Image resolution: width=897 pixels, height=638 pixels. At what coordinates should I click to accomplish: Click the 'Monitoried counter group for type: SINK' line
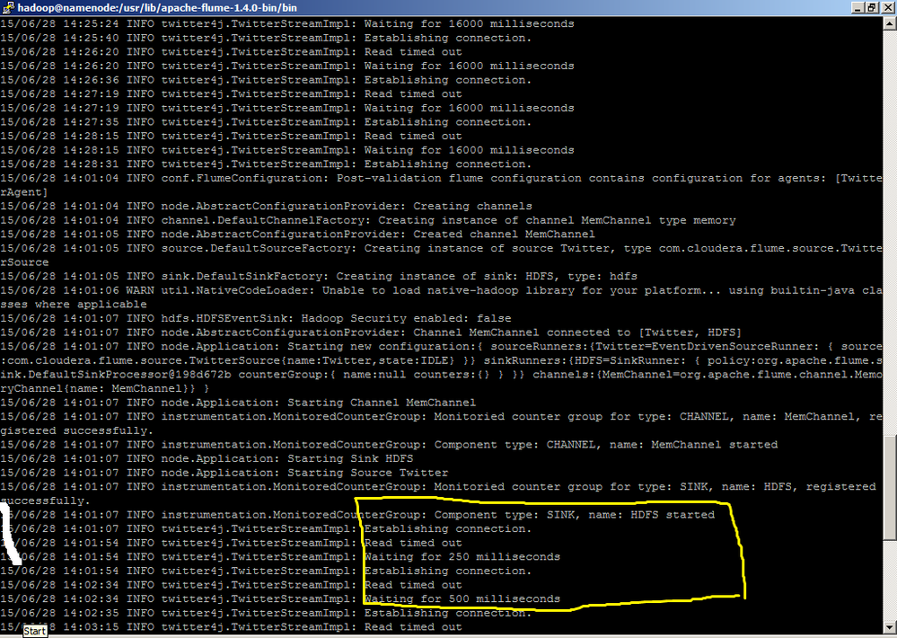click(438, 493)
